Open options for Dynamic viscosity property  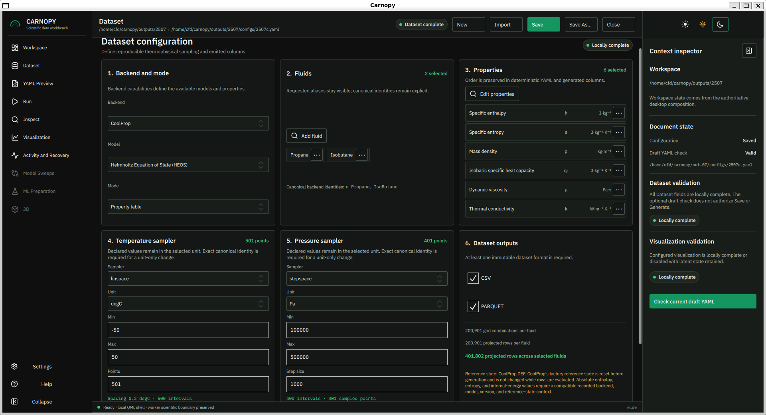point(619,190)
